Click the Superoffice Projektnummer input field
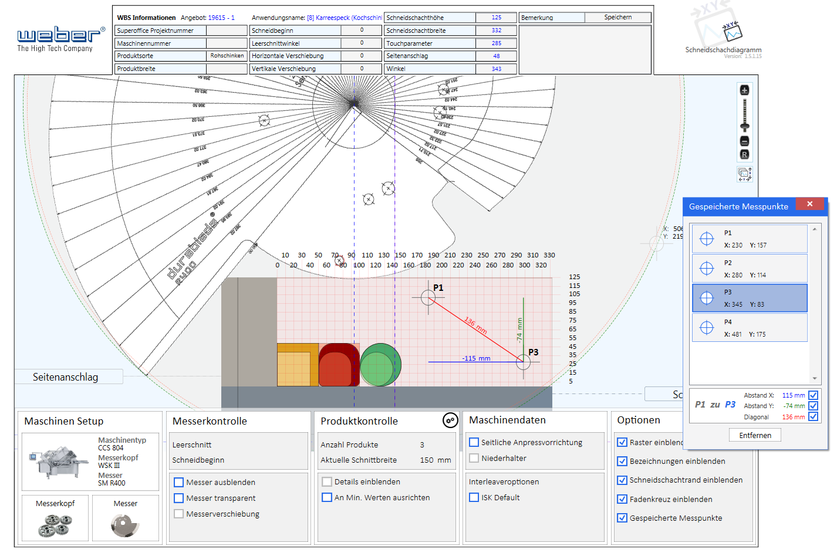The width and height of the screenshot is (837, 553). pos(227,30)
